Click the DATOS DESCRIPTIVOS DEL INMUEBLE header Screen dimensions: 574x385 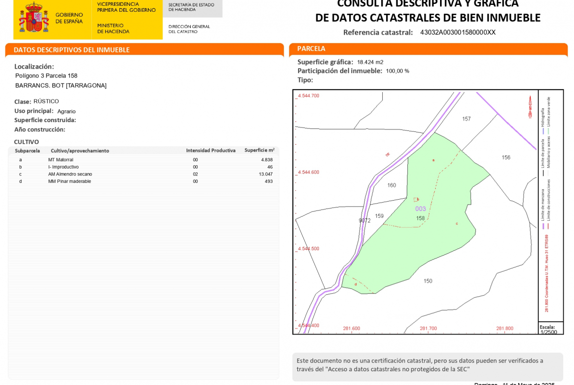click(x=72, y=50)
